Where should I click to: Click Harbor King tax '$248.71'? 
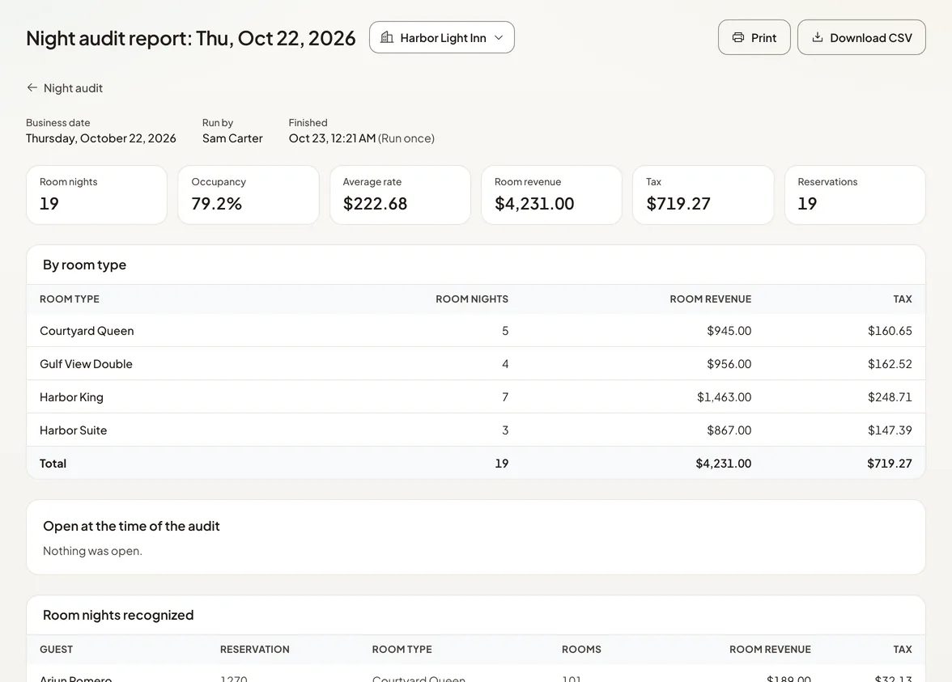point(890,397)
